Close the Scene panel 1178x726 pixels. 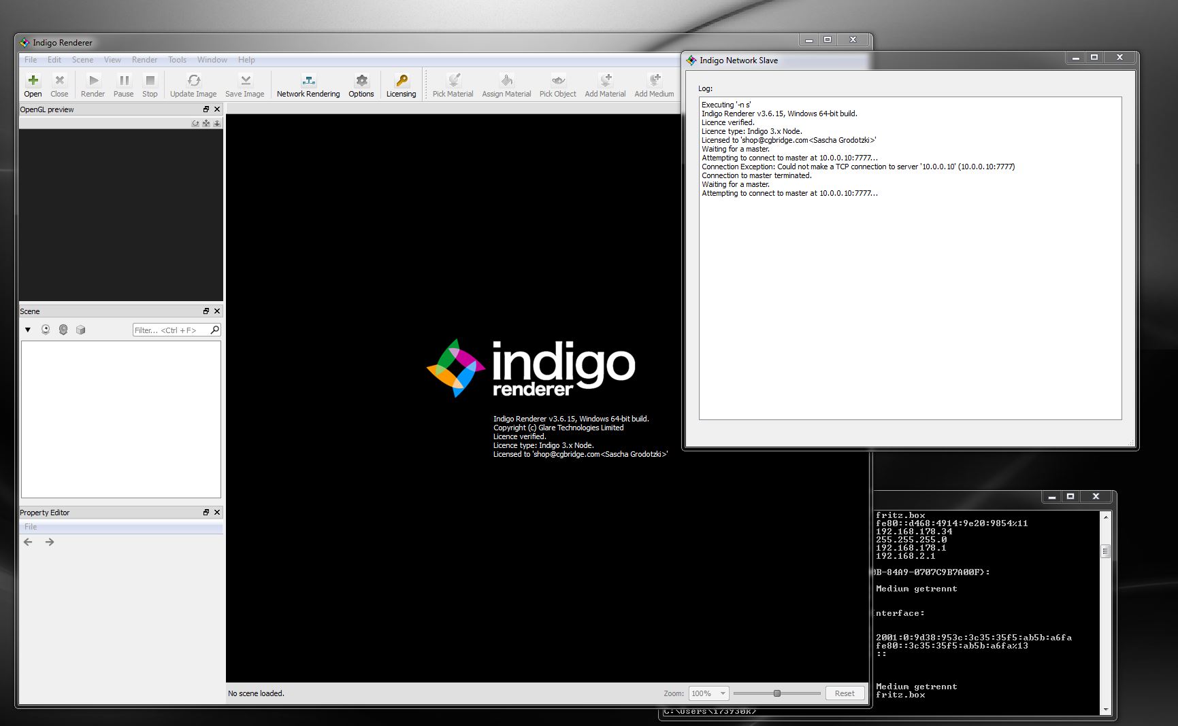click(217, 311)
